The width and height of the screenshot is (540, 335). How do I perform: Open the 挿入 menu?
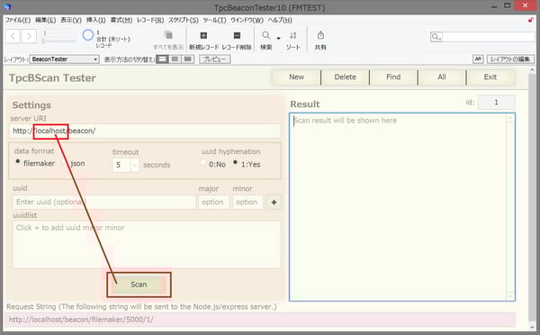point(95,20)
